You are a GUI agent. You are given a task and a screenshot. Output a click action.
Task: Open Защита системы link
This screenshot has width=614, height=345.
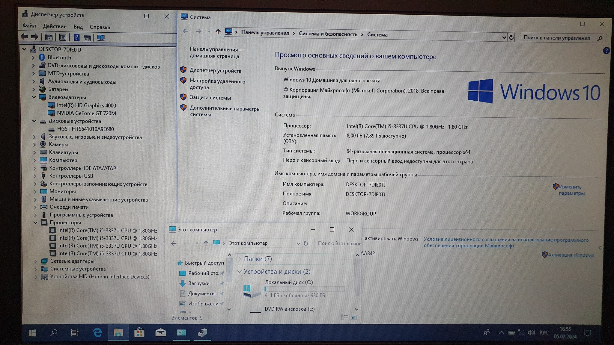pyautogui.click(x=210, y=98)
